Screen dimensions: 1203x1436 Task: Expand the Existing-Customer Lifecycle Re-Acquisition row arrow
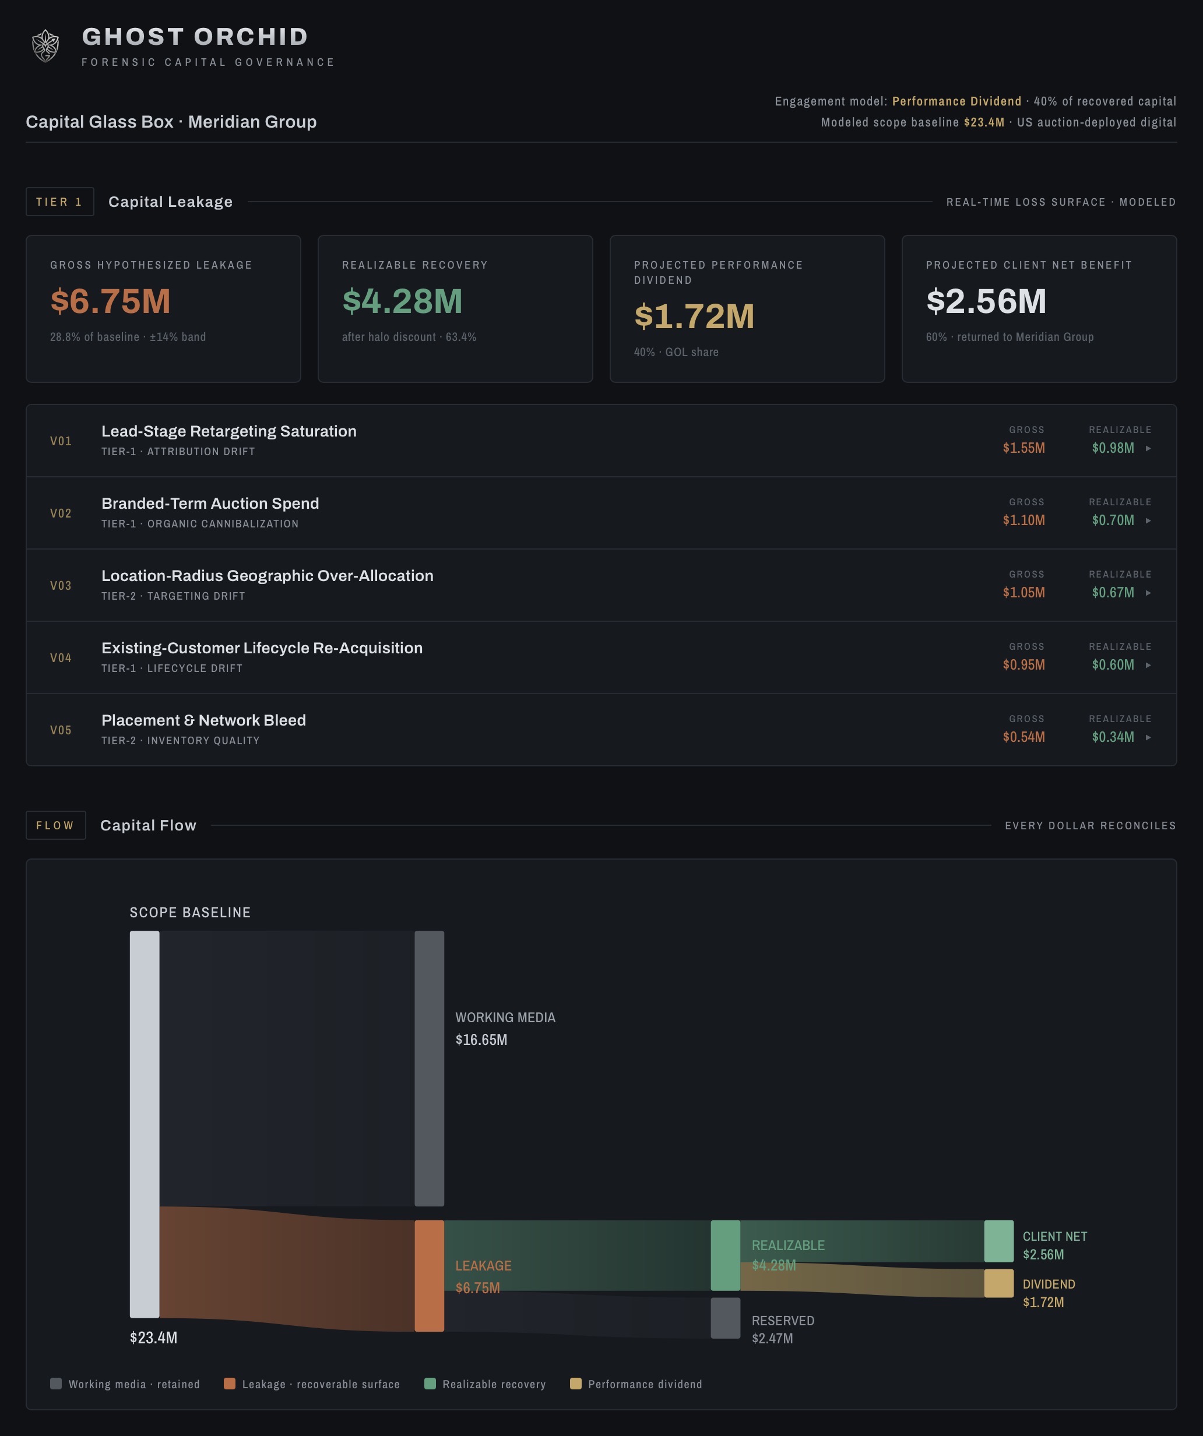coord(1148,666)
